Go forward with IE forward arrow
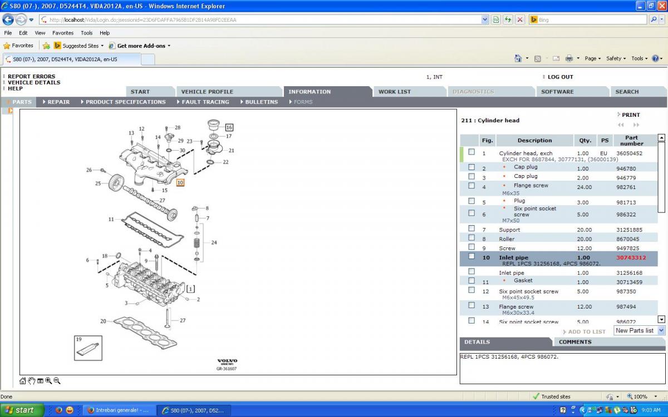This screenshot has height=417, width=668. (x=21, y=19)
